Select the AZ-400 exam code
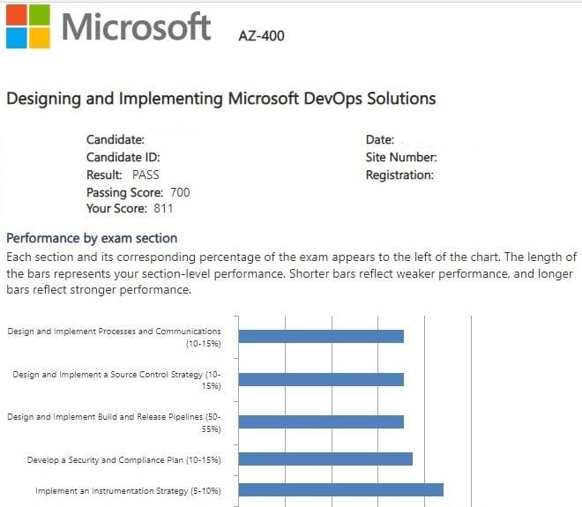This screenshot has width=582, height=507. (262, 36)
